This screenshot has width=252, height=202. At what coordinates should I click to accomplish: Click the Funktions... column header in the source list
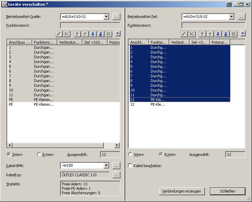click(x=45, y=42)
